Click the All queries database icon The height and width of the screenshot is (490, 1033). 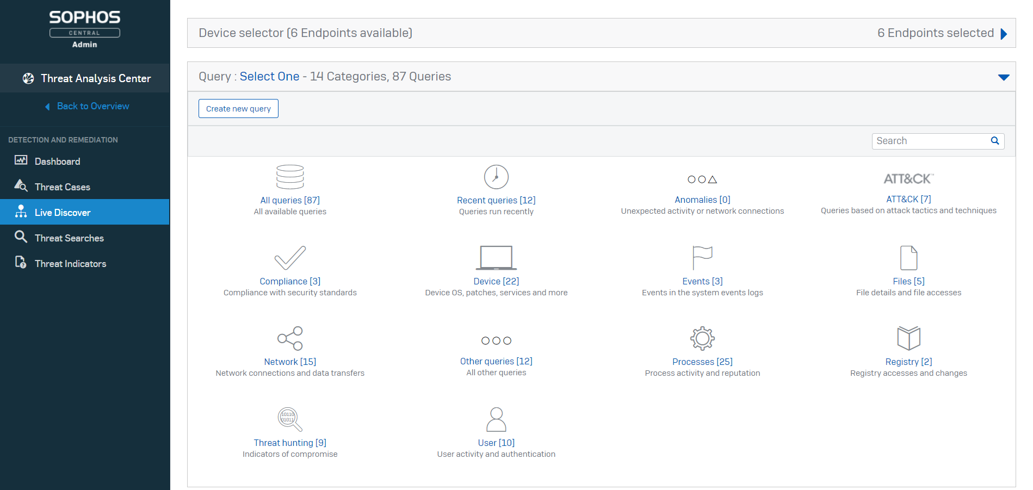coord(290,177)
